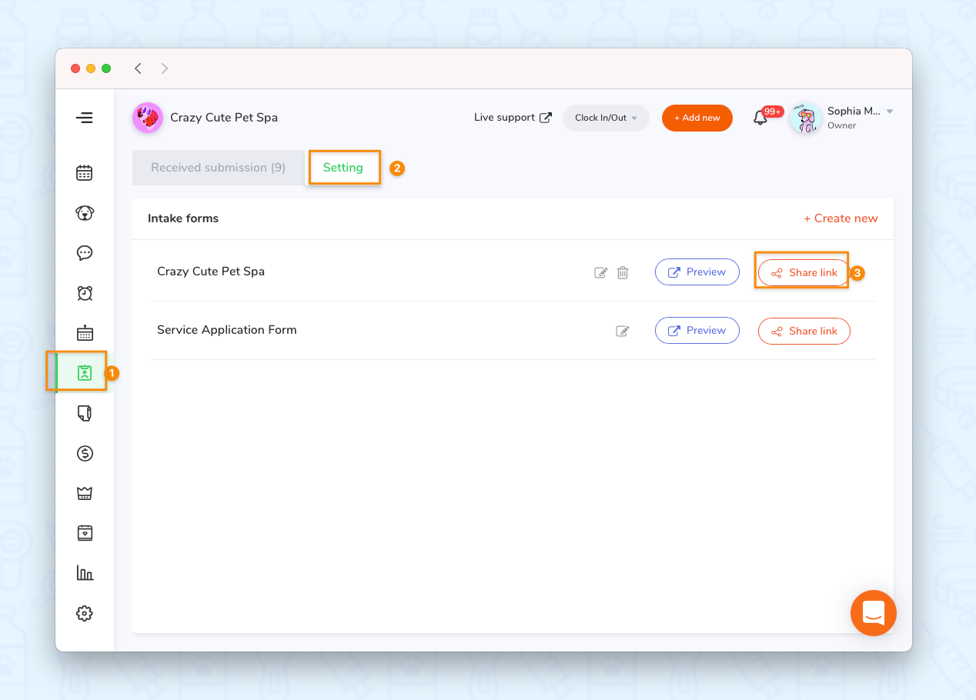Open the Live support link

tap(513, 118)
